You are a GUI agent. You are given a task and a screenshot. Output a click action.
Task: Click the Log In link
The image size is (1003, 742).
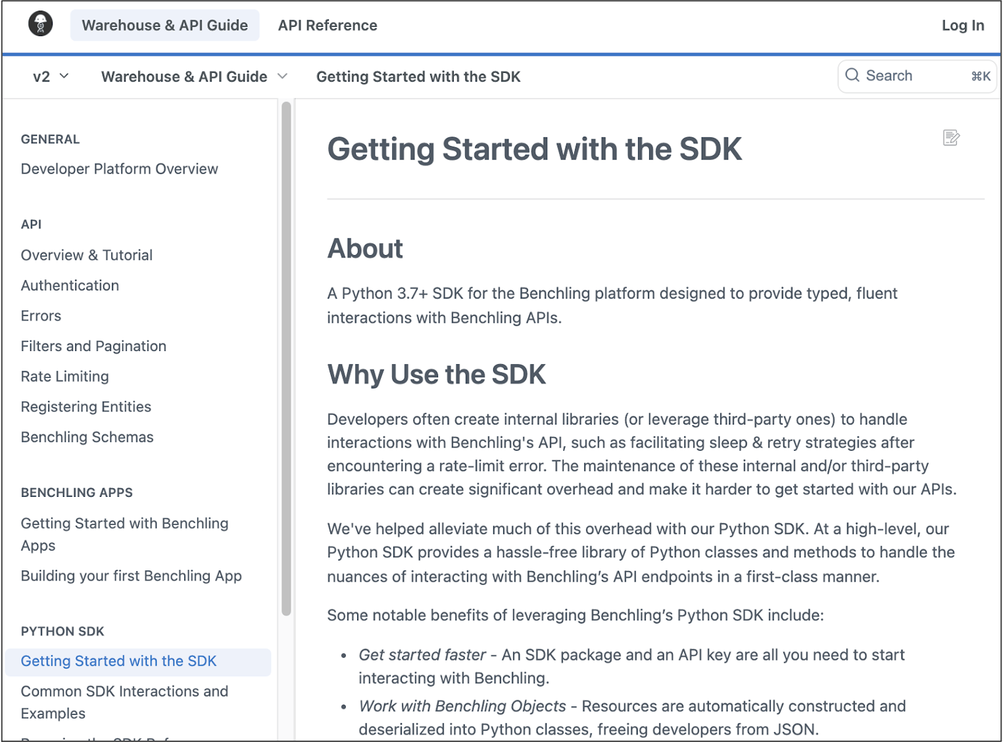tap(963, 25)
